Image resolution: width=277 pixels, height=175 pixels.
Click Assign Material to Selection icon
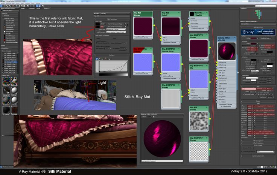pos(10,6)
